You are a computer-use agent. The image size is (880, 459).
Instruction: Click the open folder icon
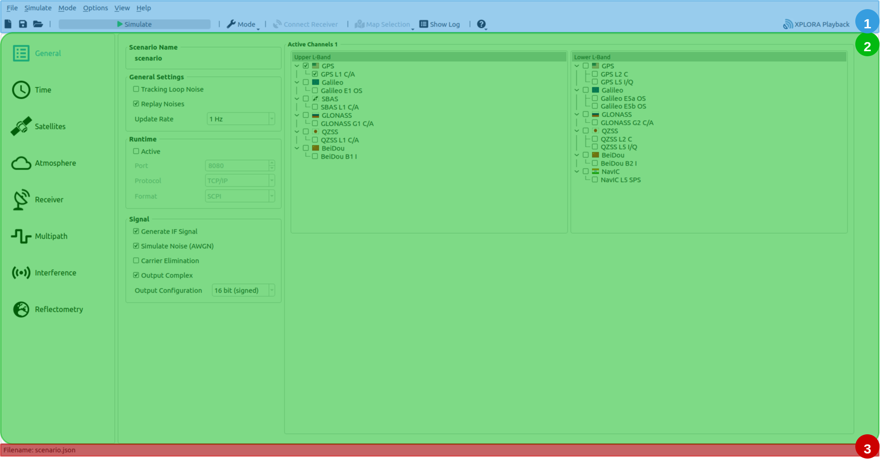coord(38,24)
